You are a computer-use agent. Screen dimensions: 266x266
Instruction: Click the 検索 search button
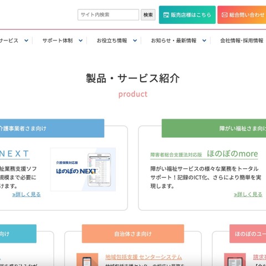pos(148,15)
